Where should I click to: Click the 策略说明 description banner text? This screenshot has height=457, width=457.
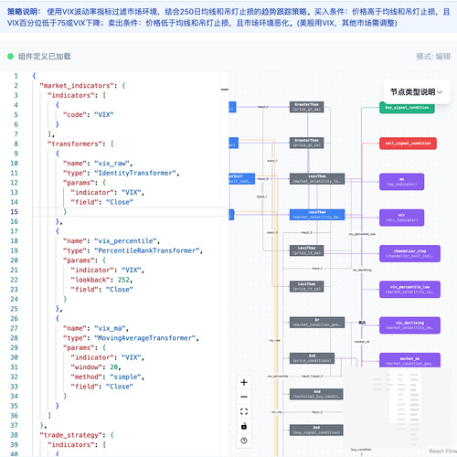tap(228, 17)
